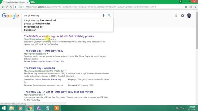The width and height of the screenshot is (198, 111).
Task: Follow the Video sitelink
Action: pyautogui.click(x=57, y=62)
